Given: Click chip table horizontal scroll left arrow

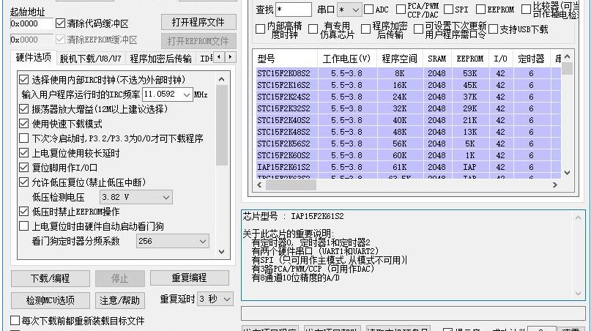Looking at the screenshot, I should click(259, 185).
